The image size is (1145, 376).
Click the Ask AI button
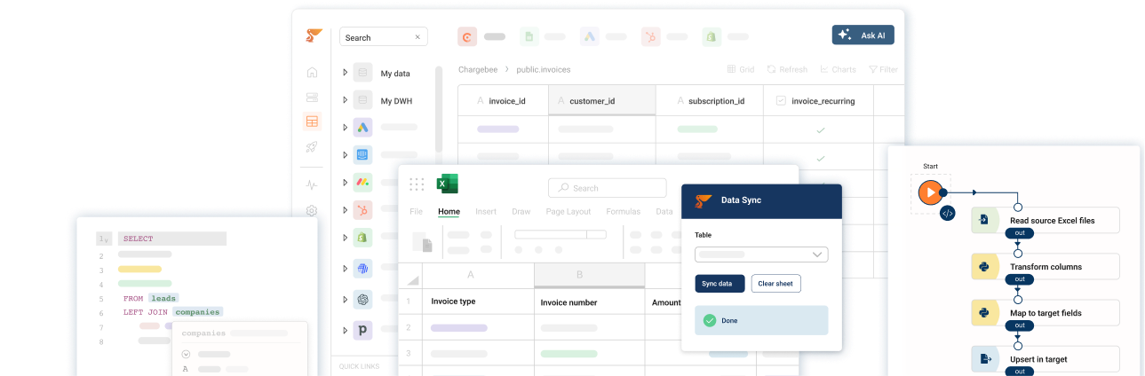863,35
